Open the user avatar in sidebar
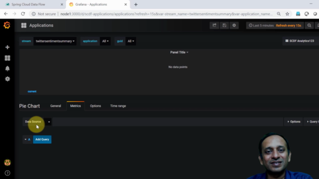This screenshot has width=319, height=179. click(7, 163)
